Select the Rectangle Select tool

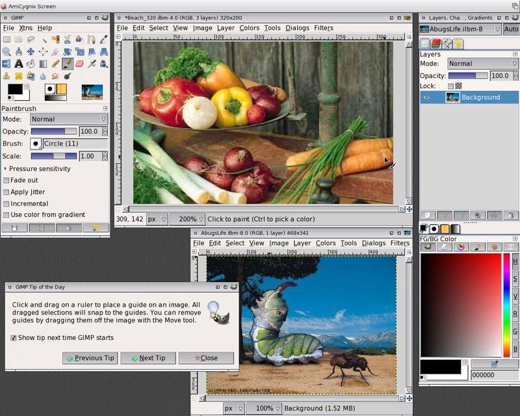(6, 40)
